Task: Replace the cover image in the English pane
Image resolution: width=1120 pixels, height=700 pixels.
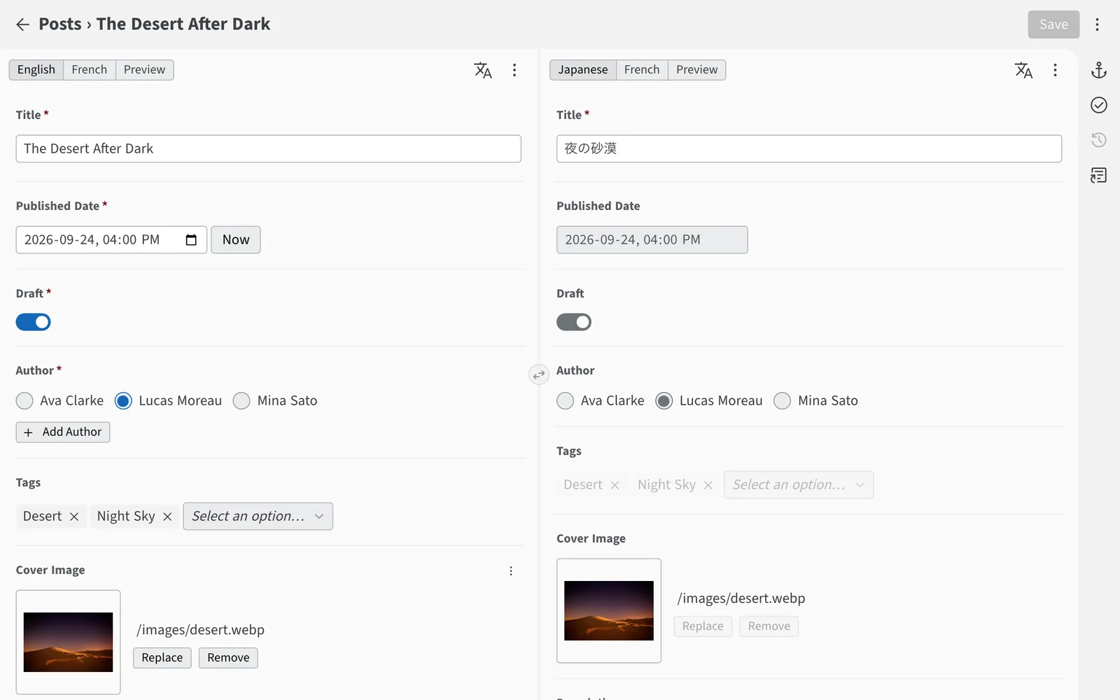Action: click(x=162, y=658)
